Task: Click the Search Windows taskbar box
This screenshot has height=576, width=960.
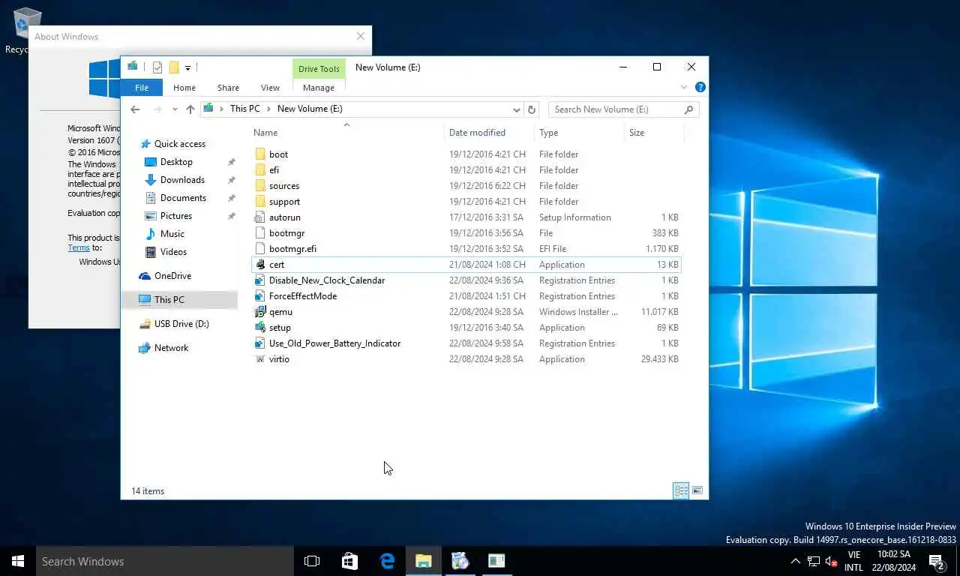Action: pos(165,561)
